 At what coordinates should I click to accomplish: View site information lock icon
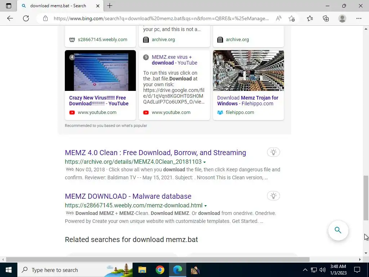point(45,18)
